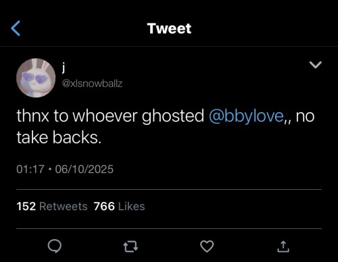Tap the word 'no' ending the first line
This screenshot has width=338, height=262.
305,117
